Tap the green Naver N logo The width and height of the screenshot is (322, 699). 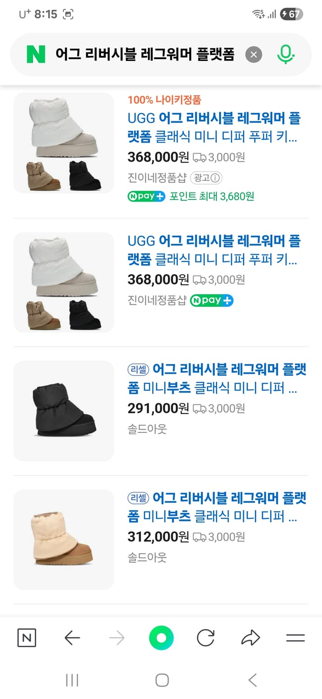coord(36,55)
